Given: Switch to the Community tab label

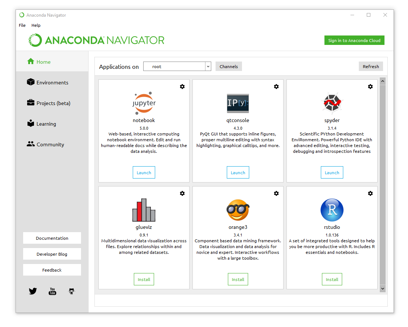Looking at the screenshot, I should pyautogui.click(x=50, y=144).
